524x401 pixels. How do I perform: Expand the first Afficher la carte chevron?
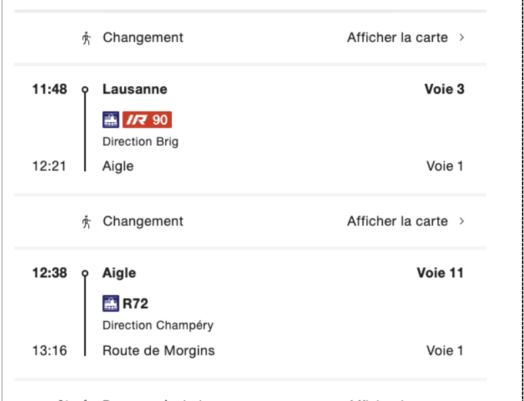click(x=462, y=37)
